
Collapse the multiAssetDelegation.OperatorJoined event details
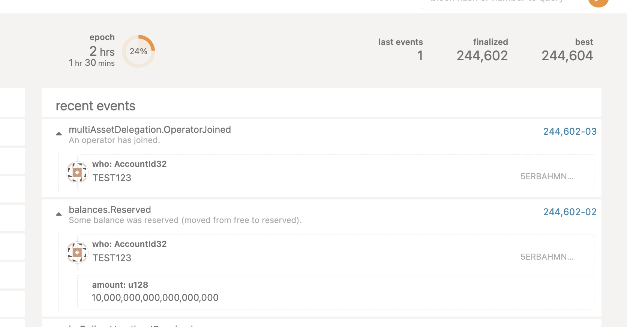(x=59, y=134)
